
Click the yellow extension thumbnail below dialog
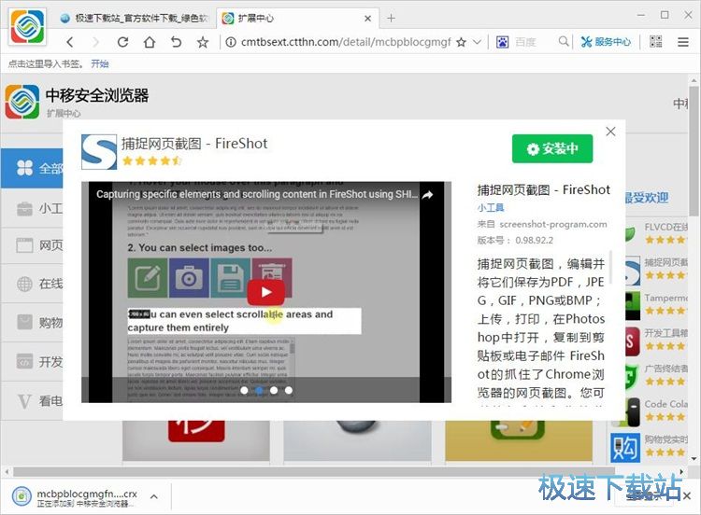(519, 440)
